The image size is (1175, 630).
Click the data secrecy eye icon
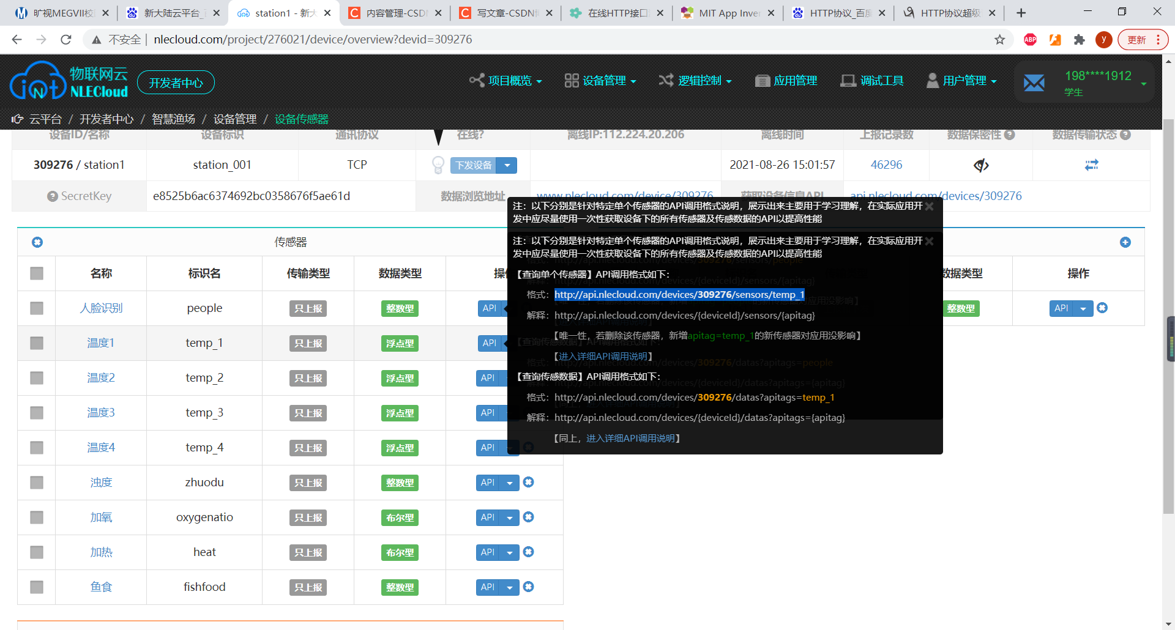981,165
